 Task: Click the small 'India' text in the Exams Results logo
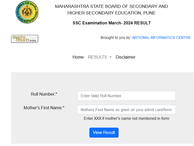[33, 41]
